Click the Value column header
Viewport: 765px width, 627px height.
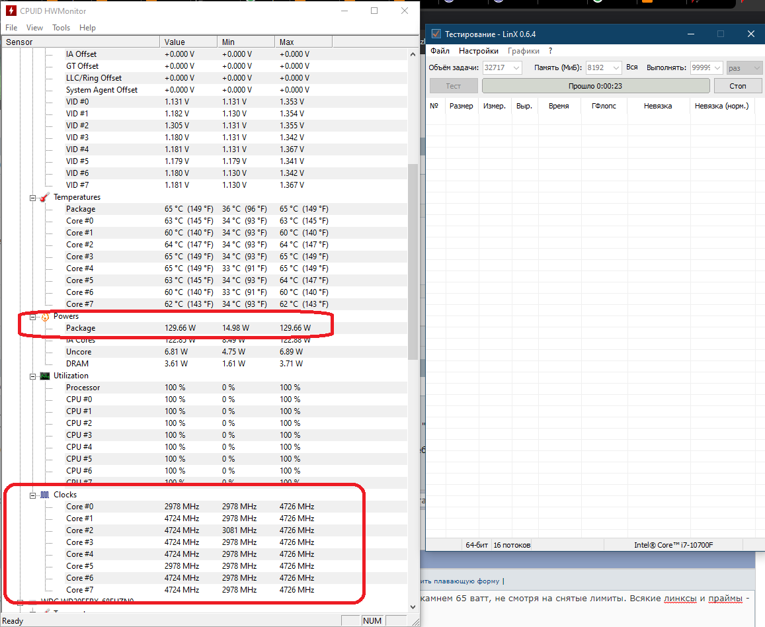188,42
